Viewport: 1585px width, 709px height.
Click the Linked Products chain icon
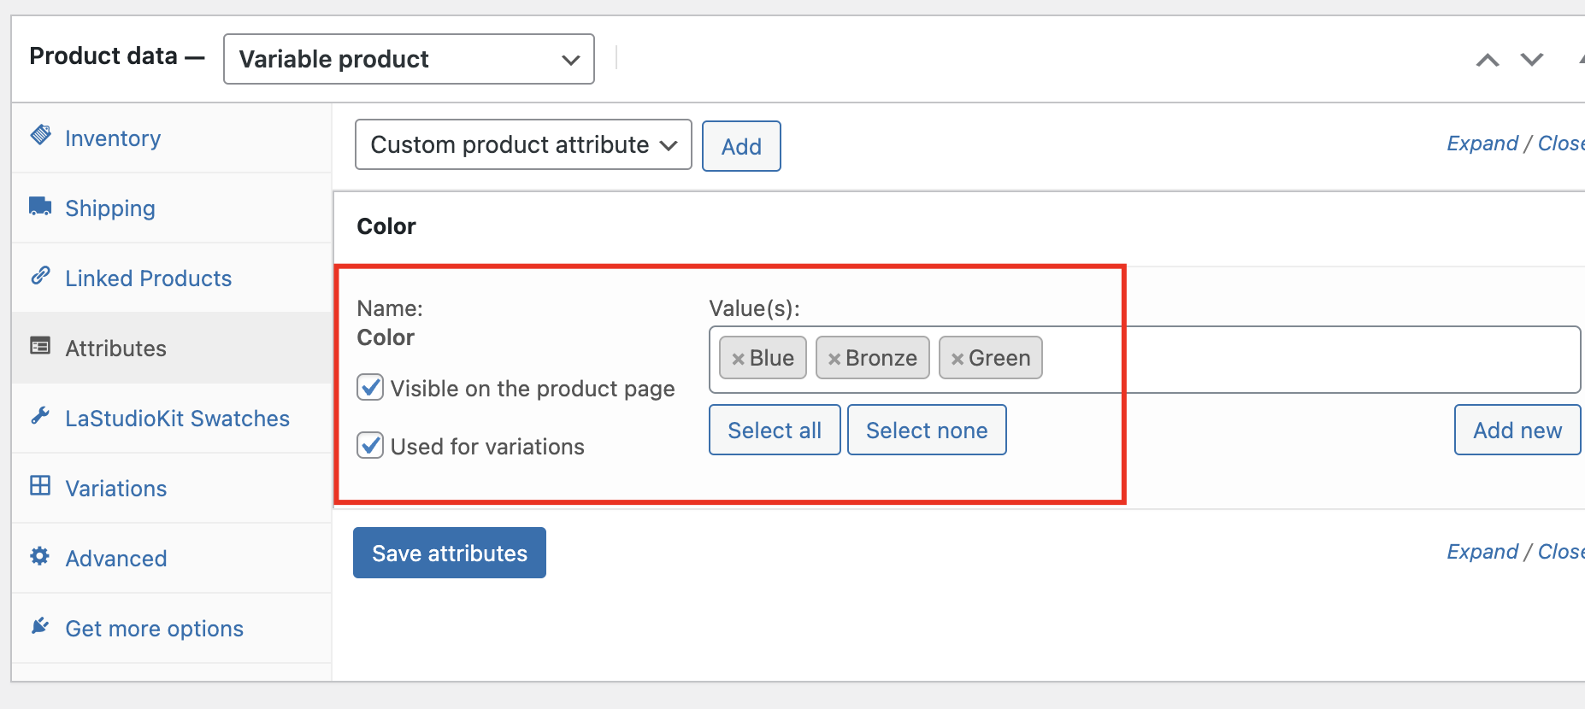click(40, 276)
